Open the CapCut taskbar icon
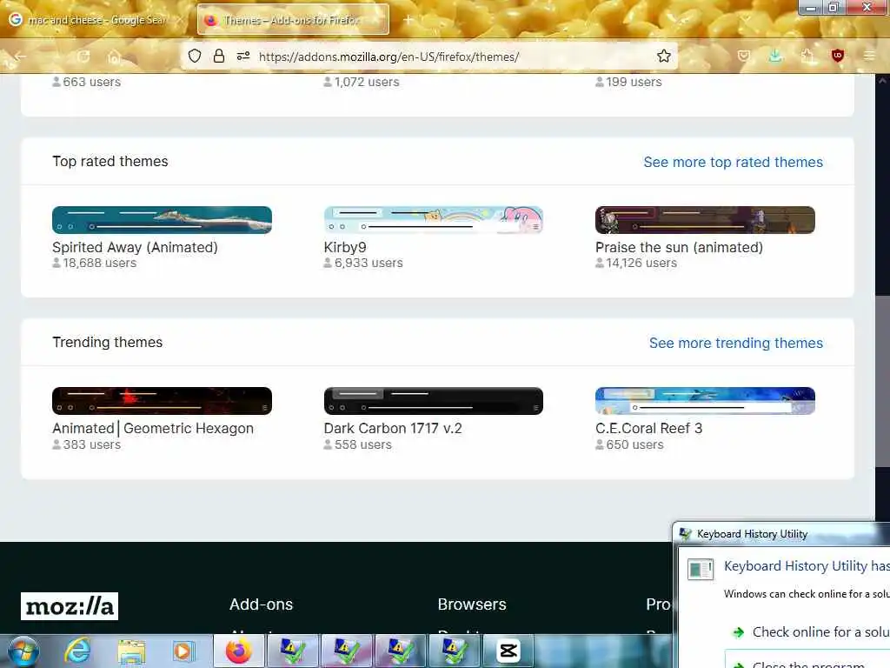Image resolution: width=890 pixels, height=668 pixels. [x=508, y=651]
